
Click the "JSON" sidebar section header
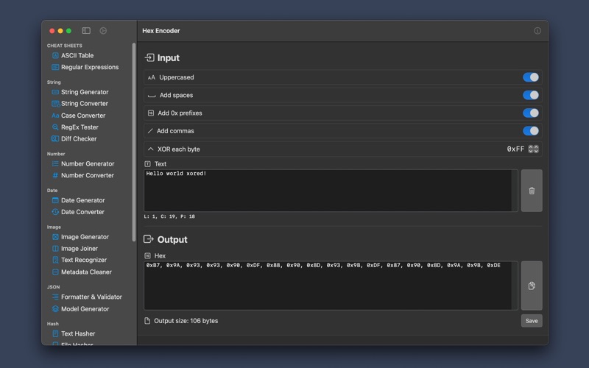pyautogui.click(x=53, y=287)
